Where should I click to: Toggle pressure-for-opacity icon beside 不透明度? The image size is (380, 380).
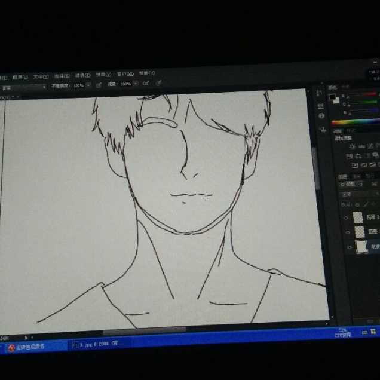point(99,85)
